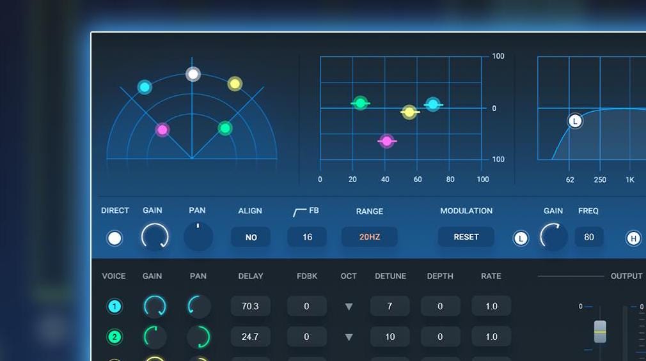This screenshot has height=361, width=646.
Task: Click the Freq value 80 field
Action: [588, 237]
